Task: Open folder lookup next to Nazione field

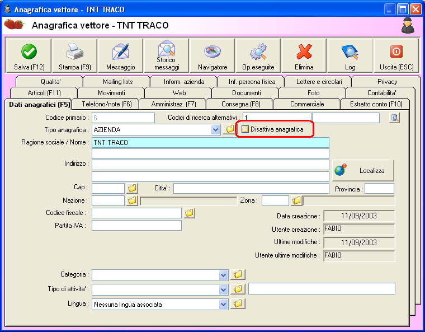Action: [x=132, y=200]
